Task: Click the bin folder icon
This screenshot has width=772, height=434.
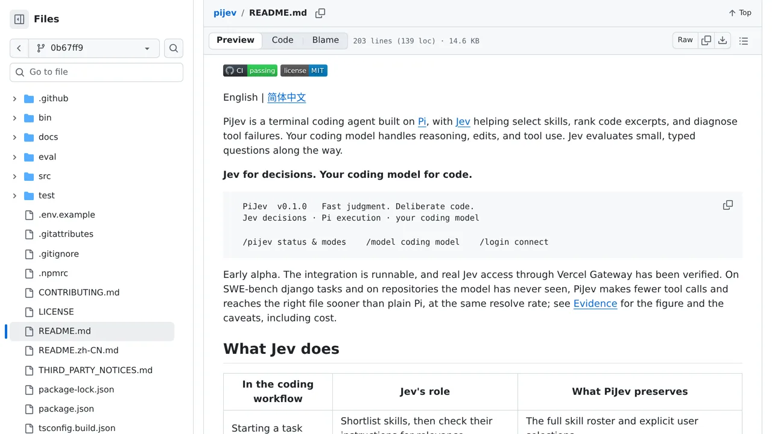Action: [29, 118]
